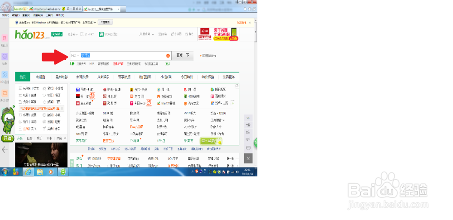Open the 百度·贴吧 site link
Viewport: 453px width, 220px height.
(84, 90)
